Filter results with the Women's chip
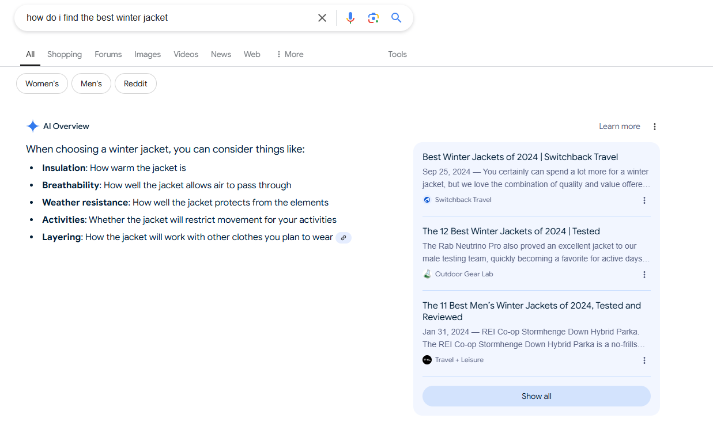 click(42, 83)
